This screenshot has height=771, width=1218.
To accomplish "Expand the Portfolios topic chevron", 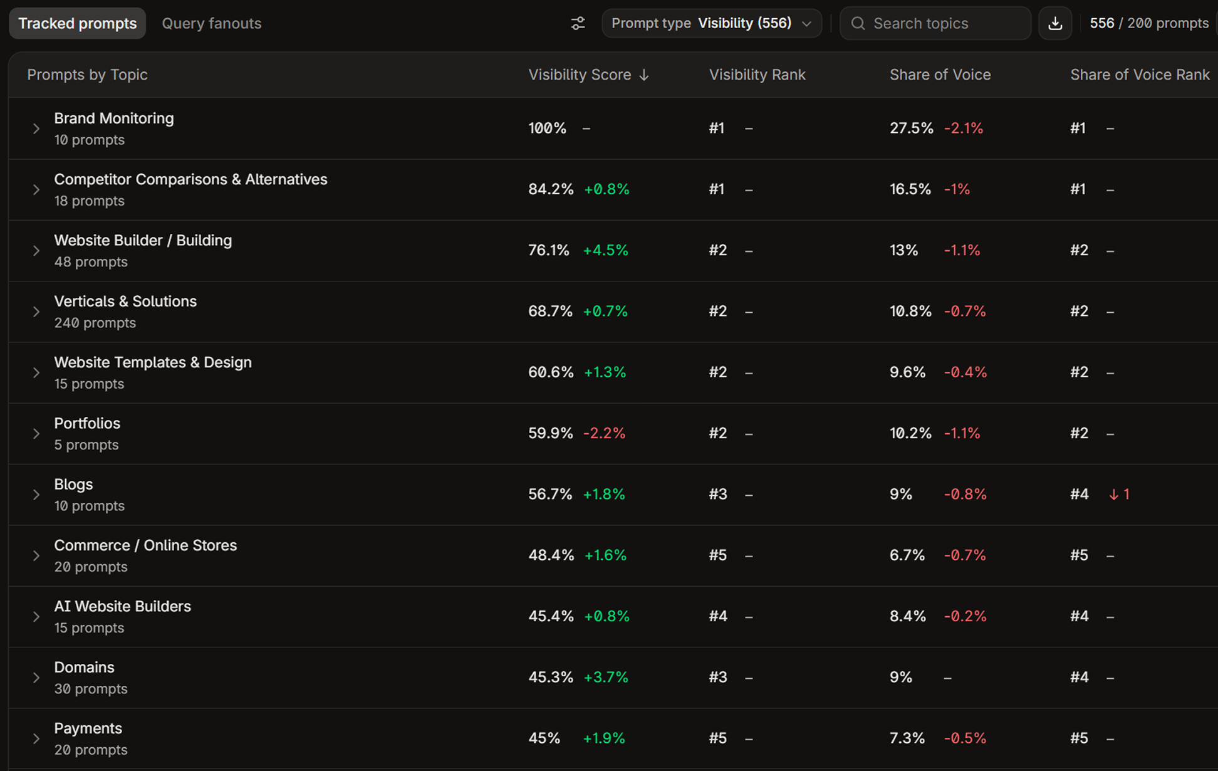I will (36, 434).
